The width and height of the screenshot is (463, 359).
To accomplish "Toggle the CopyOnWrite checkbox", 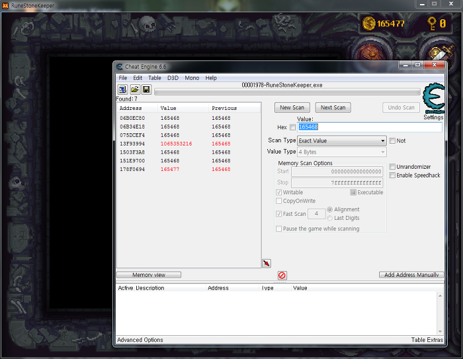I will [278, 201].
